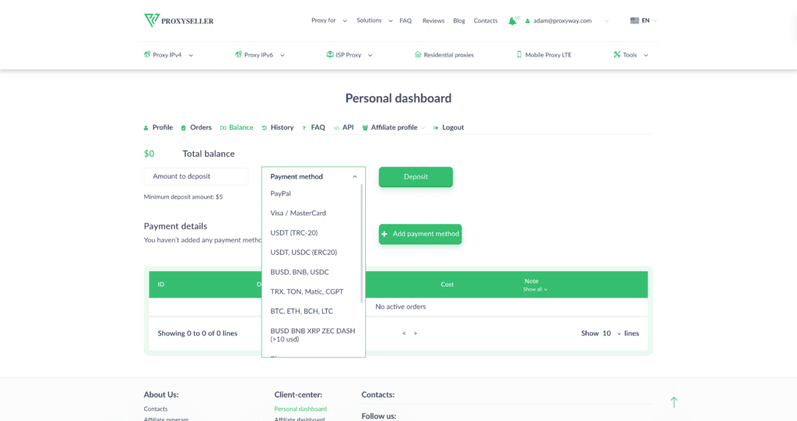This screenshot has width=797, height=421.
Task: Click the green Deposit button
Action: coord(416,176)
